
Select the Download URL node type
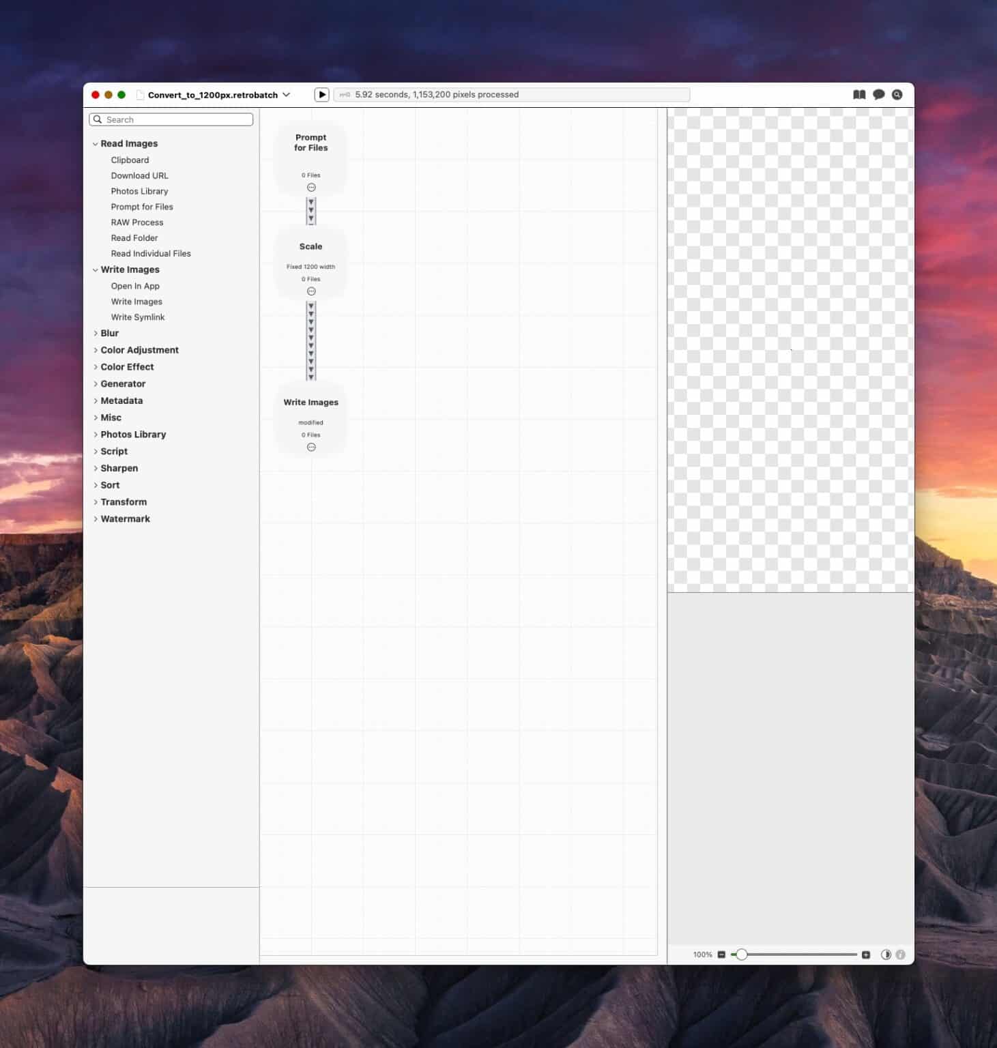pos(139,175)
